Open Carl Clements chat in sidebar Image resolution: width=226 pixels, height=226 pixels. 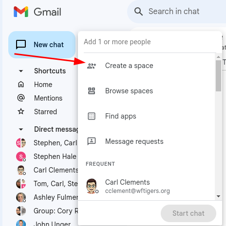click(x=46, y=170)
